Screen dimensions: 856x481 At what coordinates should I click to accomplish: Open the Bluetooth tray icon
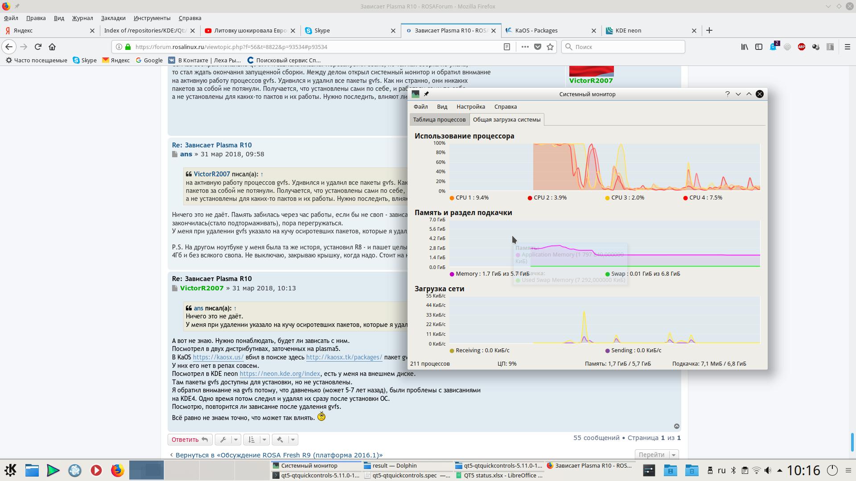[x=733, y=470]
